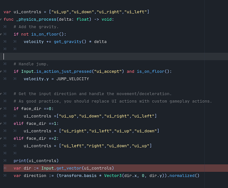Place cursor on get_vector function call

pyautogui.click(x=69, y=168)
